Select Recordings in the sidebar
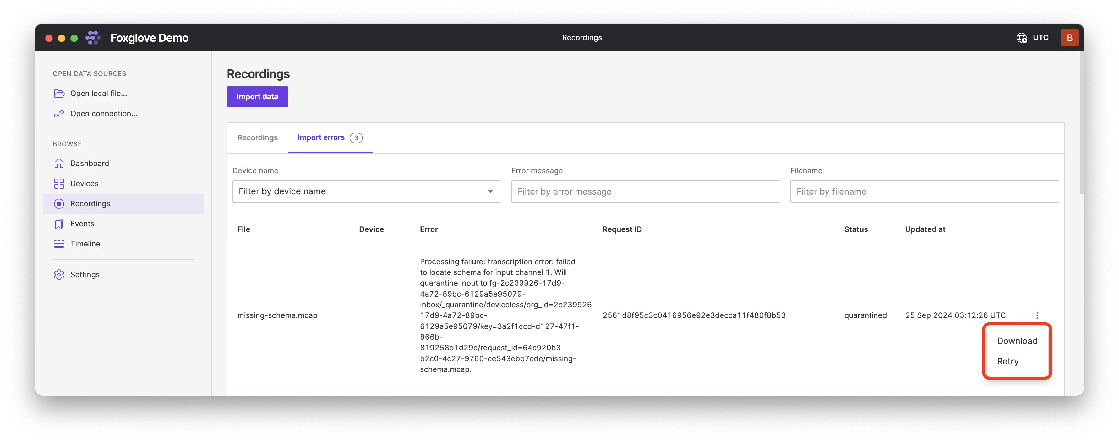Screen dimensions: 1119x442 pos(90,203)
